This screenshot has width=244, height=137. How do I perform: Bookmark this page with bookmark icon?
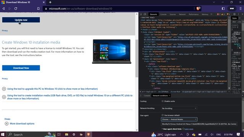pyautogui.click(x=38, y=8)
